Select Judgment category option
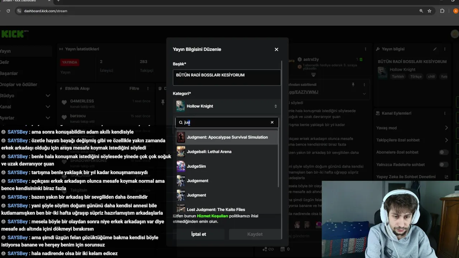The image size is (459, 258). click(227, 195)
